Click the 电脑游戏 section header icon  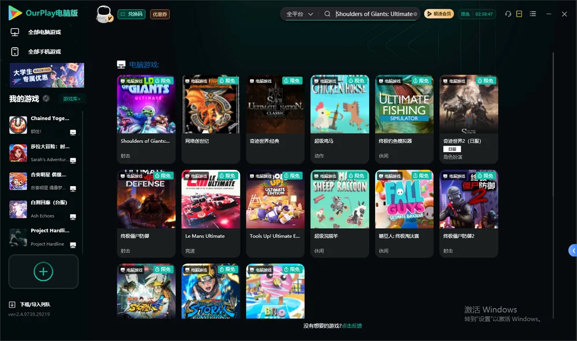pyautogui.click(x=121, y=65)
